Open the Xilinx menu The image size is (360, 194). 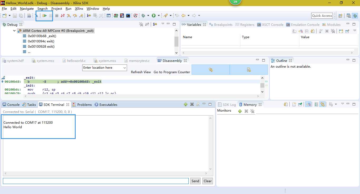(x=79, y=9)
